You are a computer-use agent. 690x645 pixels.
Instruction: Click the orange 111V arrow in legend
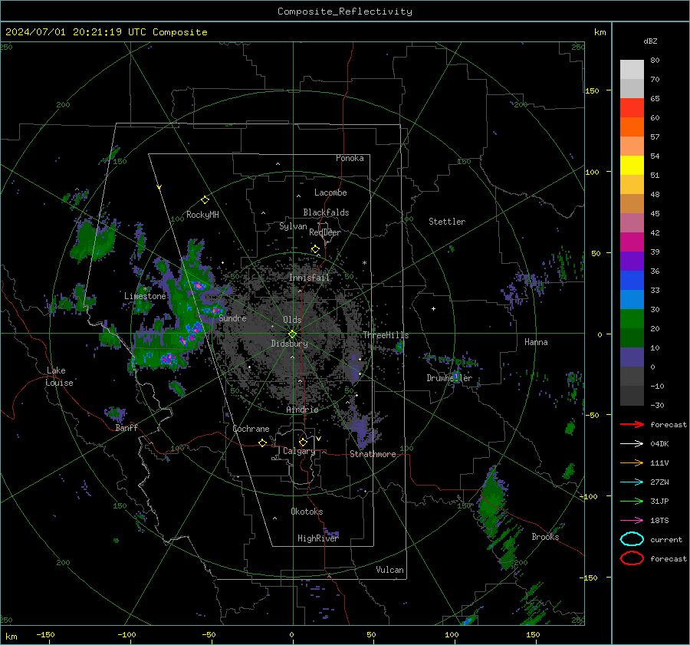(x=632, y=462)
